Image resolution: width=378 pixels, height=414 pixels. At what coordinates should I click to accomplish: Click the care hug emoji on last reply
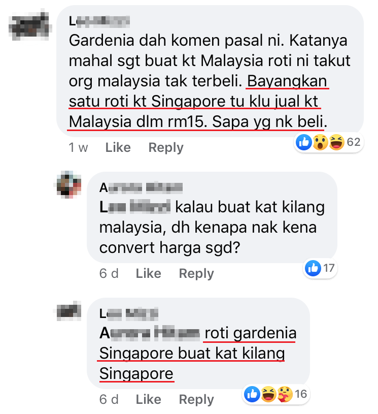285,394
